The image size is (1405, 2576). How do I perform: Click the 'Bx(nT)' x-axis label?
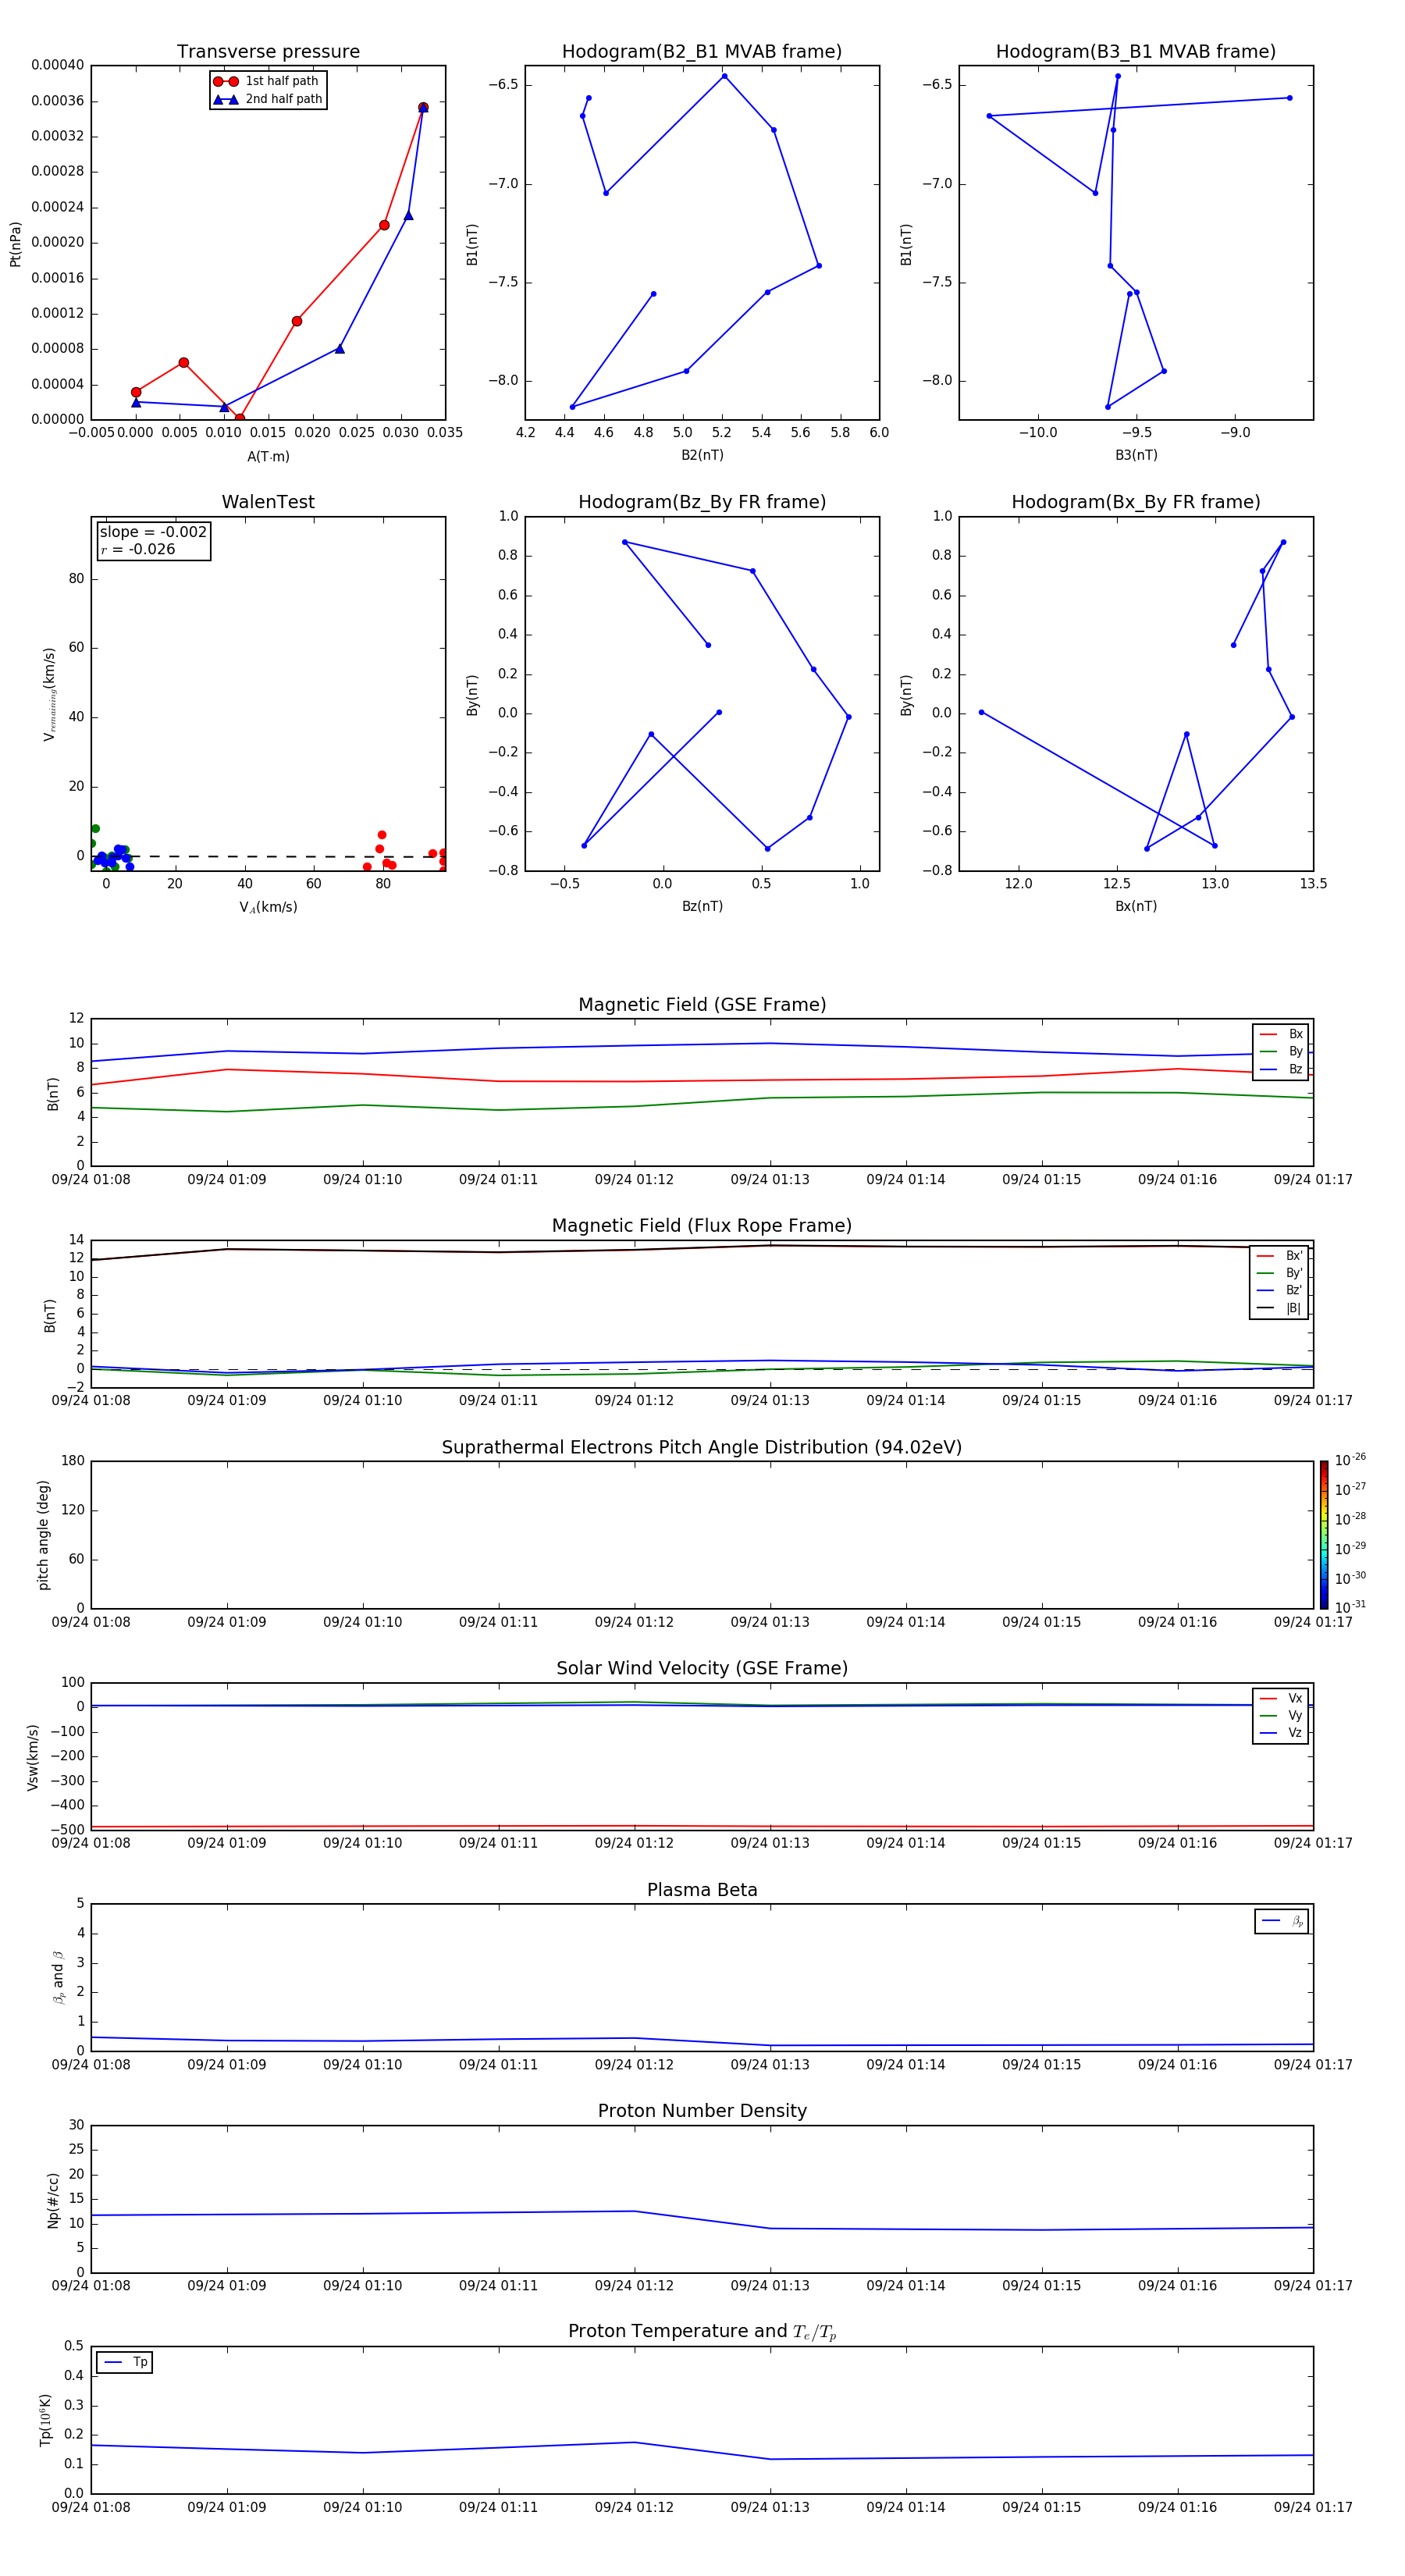coord(1136,906)
